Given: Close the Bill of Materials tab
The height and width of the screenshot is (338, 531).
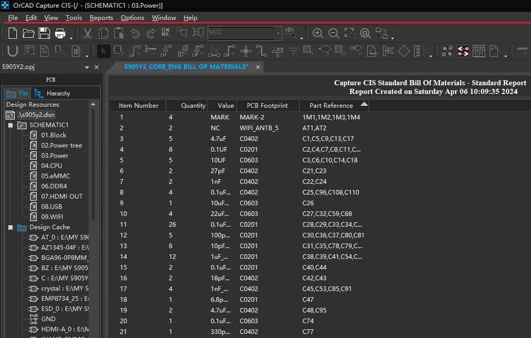Looking at the screenshot, I should coord(258,67).
